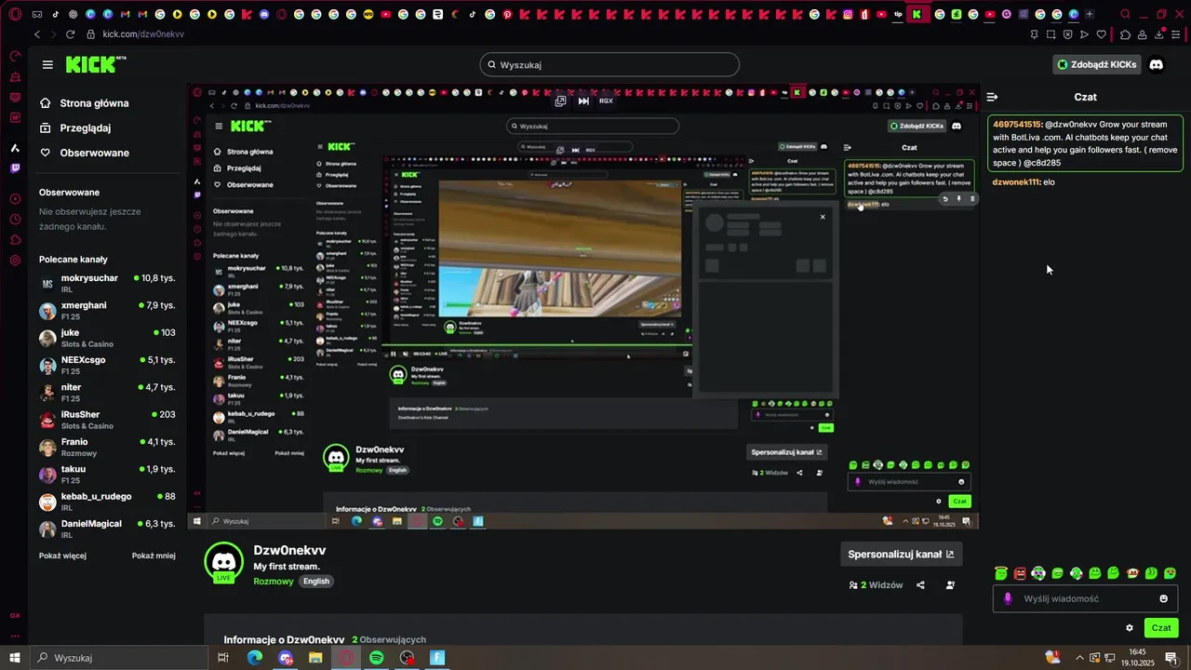Open Opera sidebar settings gear
The height and width of the screenshot is (670, 1191).
15,260
